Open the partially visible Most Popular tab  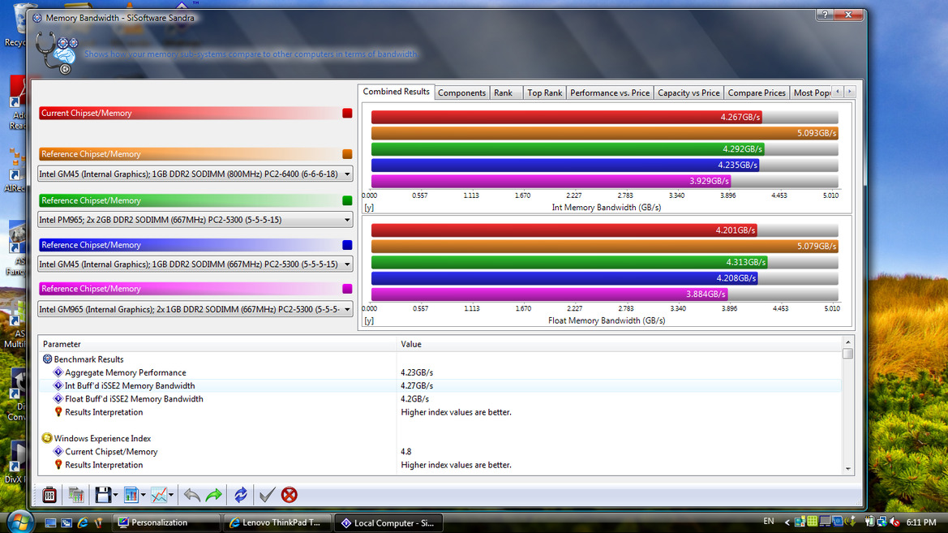coord(812,92)
